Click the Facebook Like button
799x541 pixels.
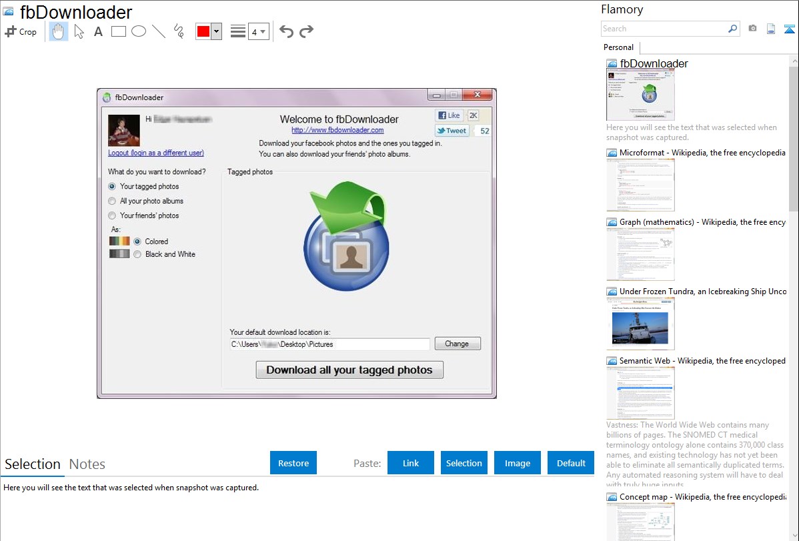tap(449, 115)
